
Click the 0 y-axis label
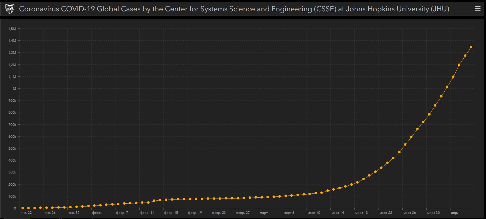point(15,208)
